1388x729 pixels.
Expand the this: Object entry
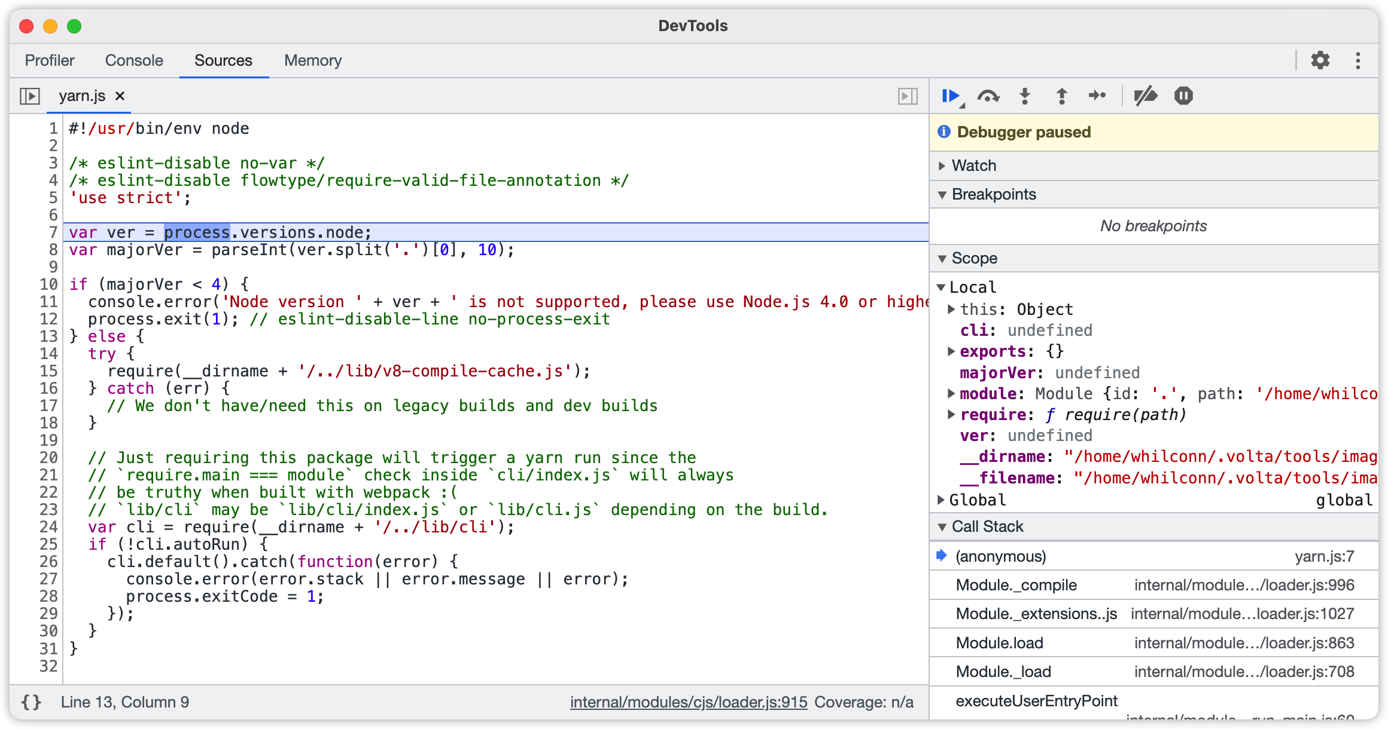pyautogui.click(x=951, y=309)
